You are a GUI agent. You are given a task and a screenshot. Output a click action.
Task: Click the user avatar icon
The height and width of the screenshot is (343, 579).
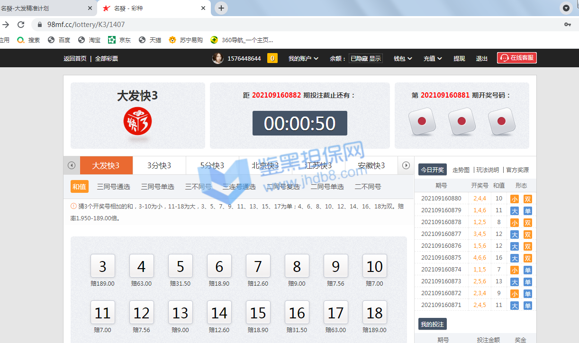pyautogui.click(x=217, y=58)
